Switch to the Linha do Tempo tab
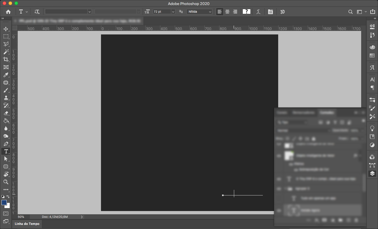This screenshot has width=378, height=229. click(x=27, y=224)
